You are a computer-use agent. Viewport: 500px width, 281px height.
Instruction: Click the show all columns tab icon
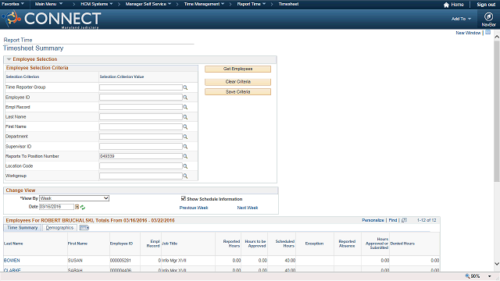click(x=84, y=228)
